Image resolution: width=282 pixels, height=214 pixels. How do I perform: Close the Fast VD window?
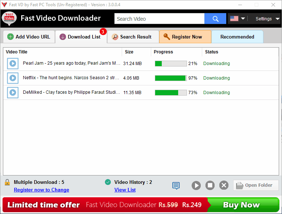[x=273, y=5]
